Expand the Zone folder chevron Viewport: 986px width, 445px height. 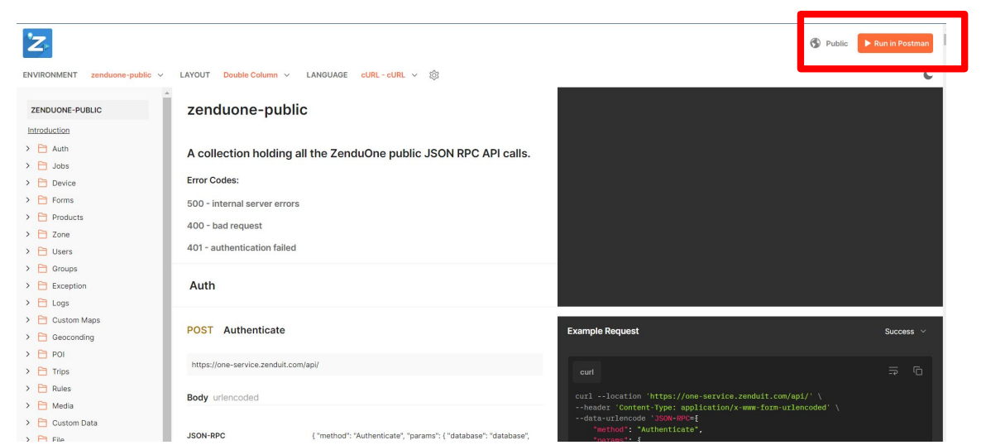(27, 234)
